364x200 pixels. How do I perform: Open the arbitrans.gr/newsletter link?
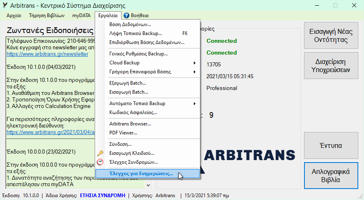pos(47,54)
